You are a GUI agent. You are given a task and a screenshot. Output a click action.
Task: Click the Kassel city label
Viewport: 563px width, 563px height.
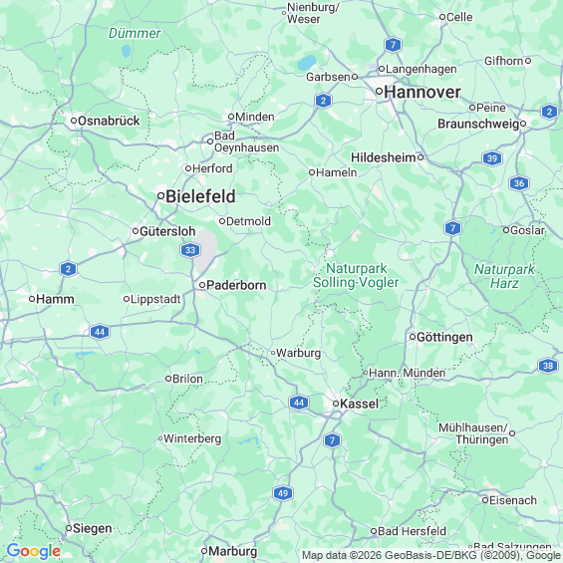coord(359,404)
